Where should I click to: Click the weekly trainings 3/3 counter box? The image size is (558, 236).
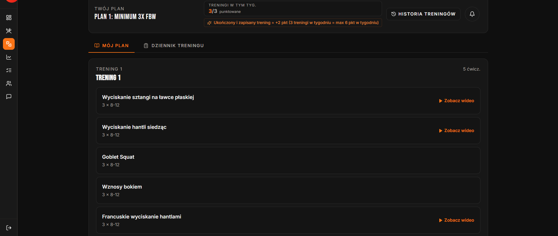(x=293, y=8)
